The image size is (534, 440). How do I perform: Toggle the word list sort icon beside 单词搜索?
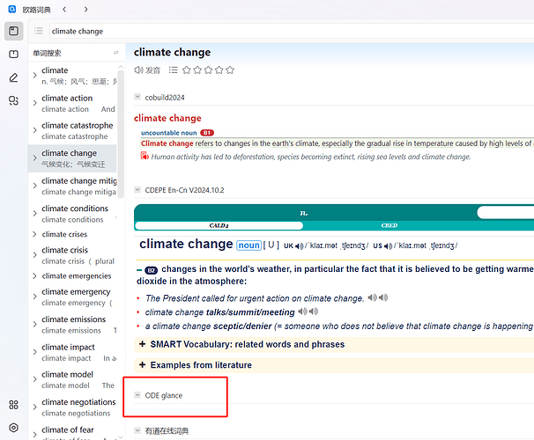tap(116, 53)
